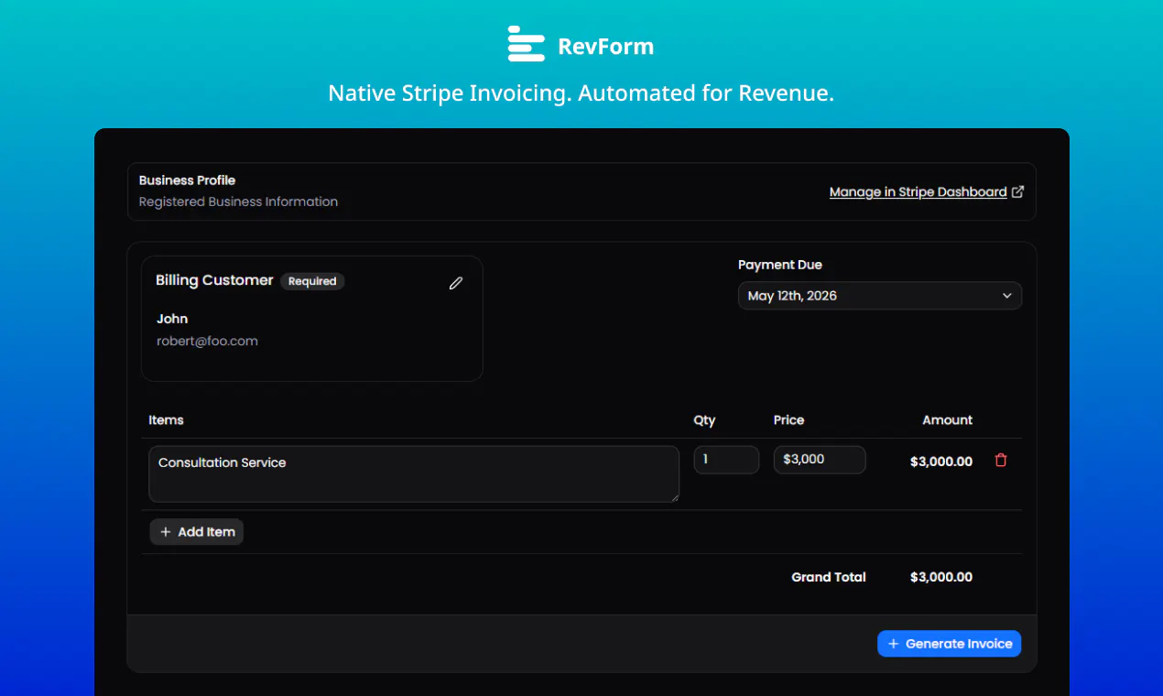
Task: Open Manage in Stripe Dashboard link
Action: click(x=918, y=192)
